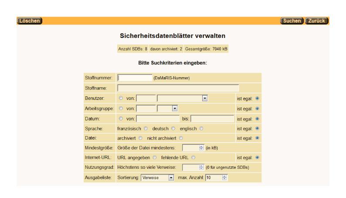The width and height of the screenshot is (346, 198).
Task: Select 'ist egal' for Datum
Action: click(257, 119)
